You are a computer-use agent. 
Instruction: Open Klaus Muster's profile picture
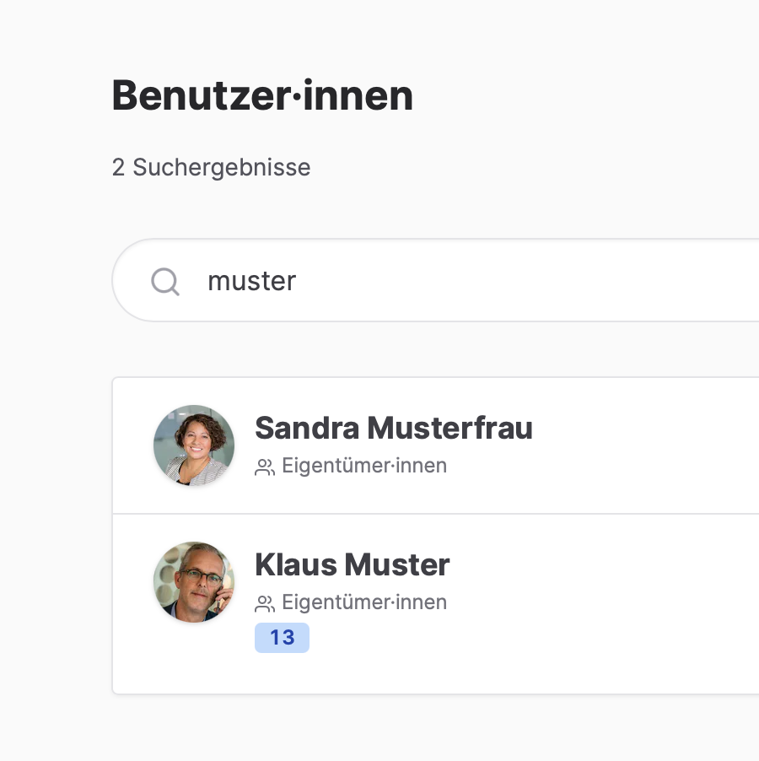tap(194, 582)
